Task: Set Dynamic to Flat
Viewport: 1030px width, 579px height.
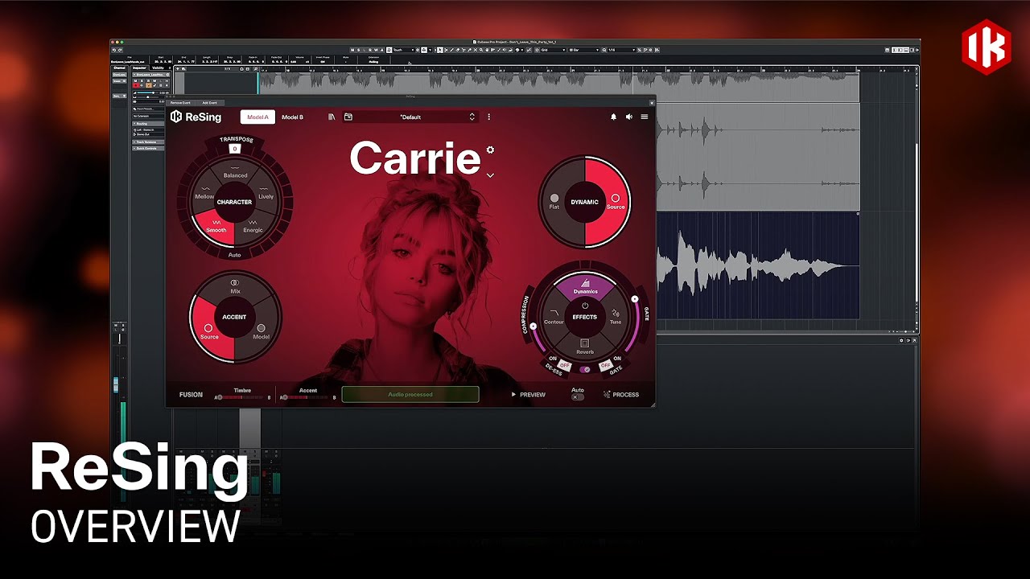Action: [554, 202]
